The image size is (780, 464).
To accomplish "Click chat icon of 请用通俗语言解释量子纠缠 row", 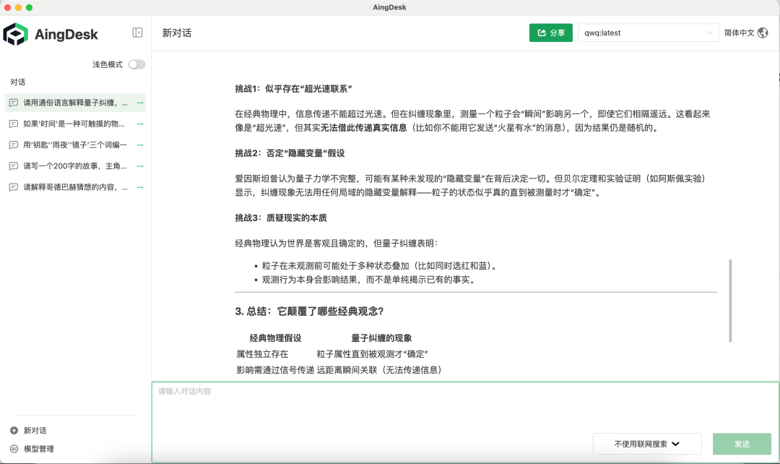I will [14, 103].
